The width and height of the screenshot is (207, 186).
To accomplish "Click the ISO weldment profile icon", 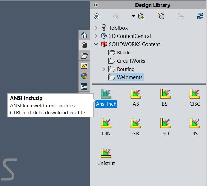I will click(x=165, y=123).
